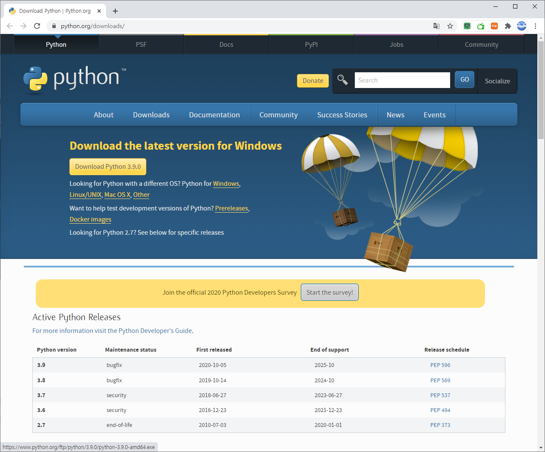Open the PEP 569 link
The height and width of the screenshot is (452, 545).
click(x=440, y=381)
